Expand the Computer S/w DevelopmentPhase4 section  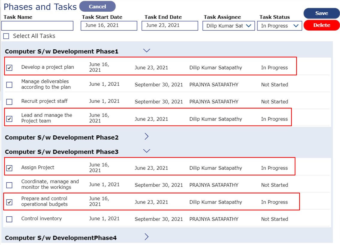coord(146,237)
